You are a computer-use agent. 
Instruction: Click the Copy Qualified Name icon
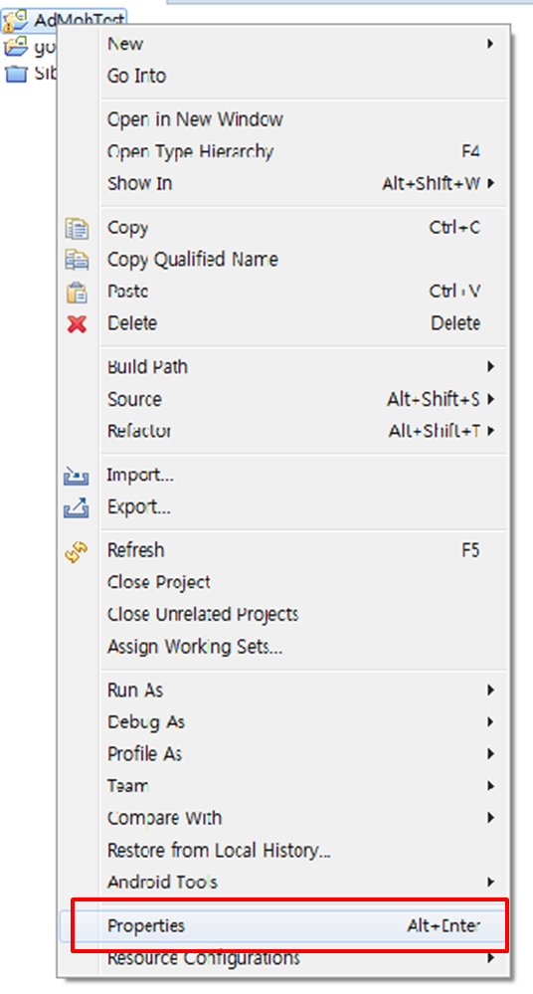click(x=77, y=260)
